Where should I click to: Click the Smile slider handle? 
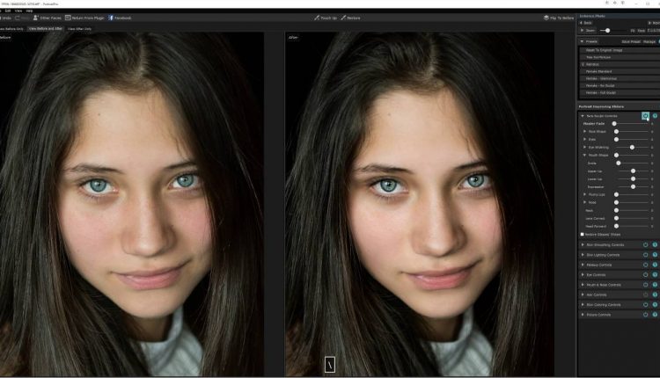click(x=619, y=164)
